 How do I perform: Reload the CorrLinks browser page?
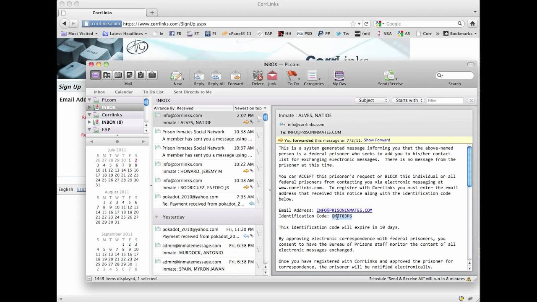coord(366,24)
